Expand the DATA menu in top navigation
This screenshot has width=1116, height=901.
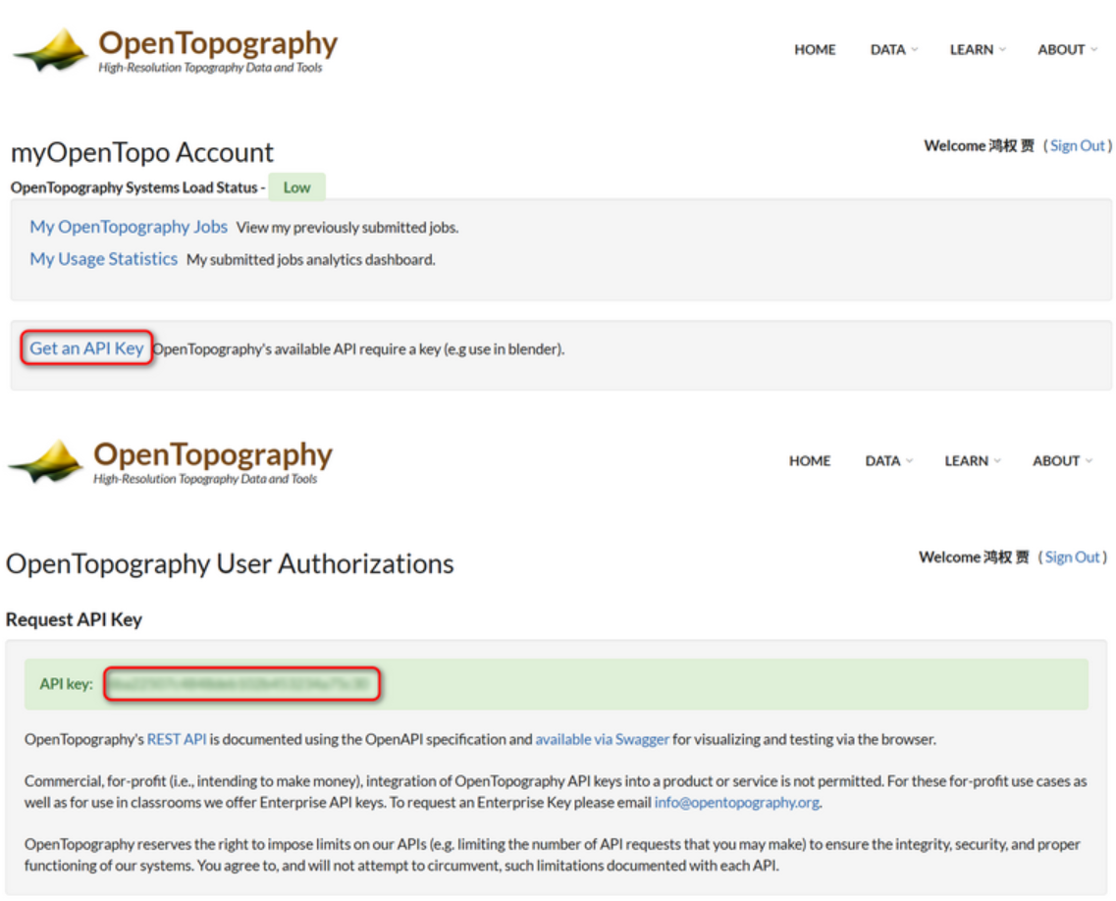[x=894, y=50]
